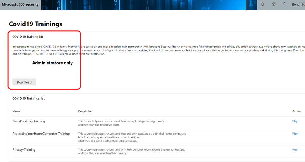Click the Action column header
The image size is (305, 162).
(296, 112)
